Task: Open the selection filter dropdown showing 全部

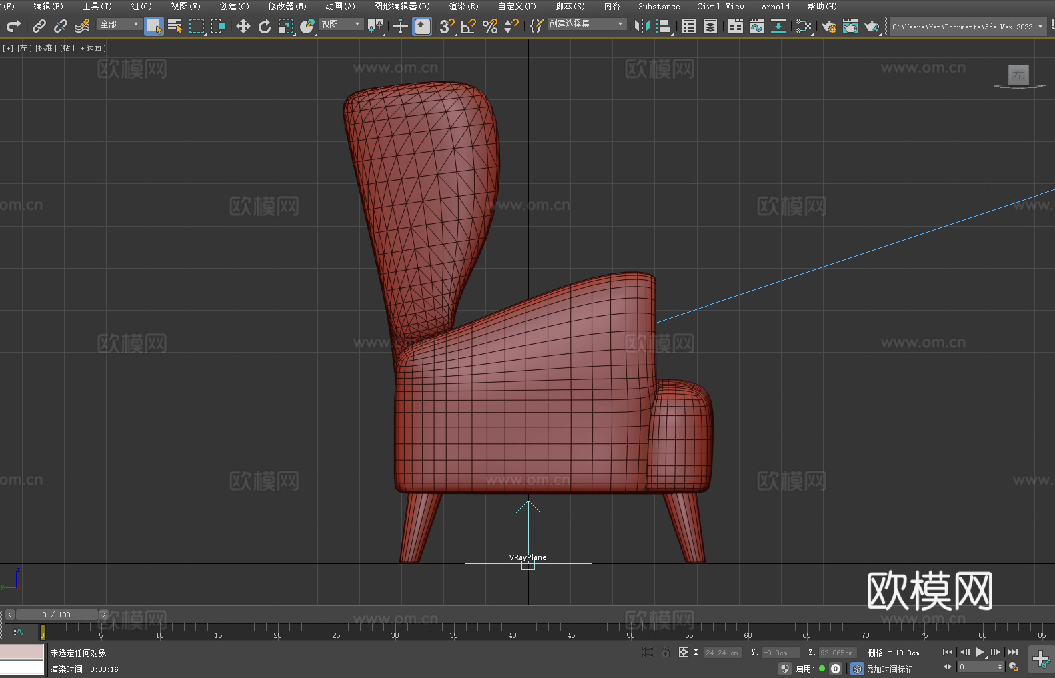Action: coord(119,24)
